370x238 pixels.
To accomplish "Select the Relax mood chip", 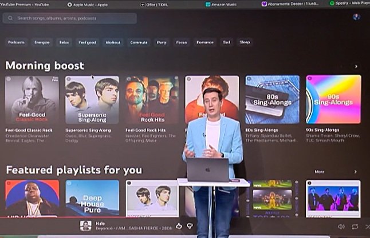I will [x=64, y=43].
